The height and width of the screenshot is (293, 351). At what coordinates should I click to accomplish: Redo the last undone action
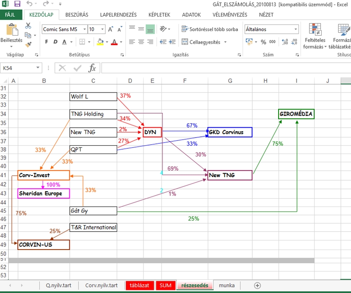pyautogui.click(x=46, y=4)
